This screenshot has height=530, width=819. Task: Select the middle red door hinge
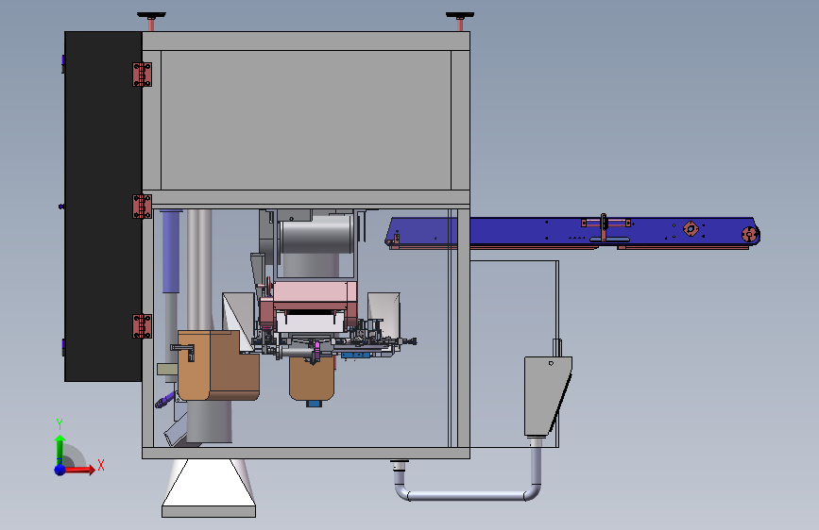[142, 207]
